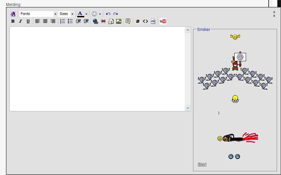
Task: Expand the smiley picker dropdown arrow
Action: click(100, 14)
